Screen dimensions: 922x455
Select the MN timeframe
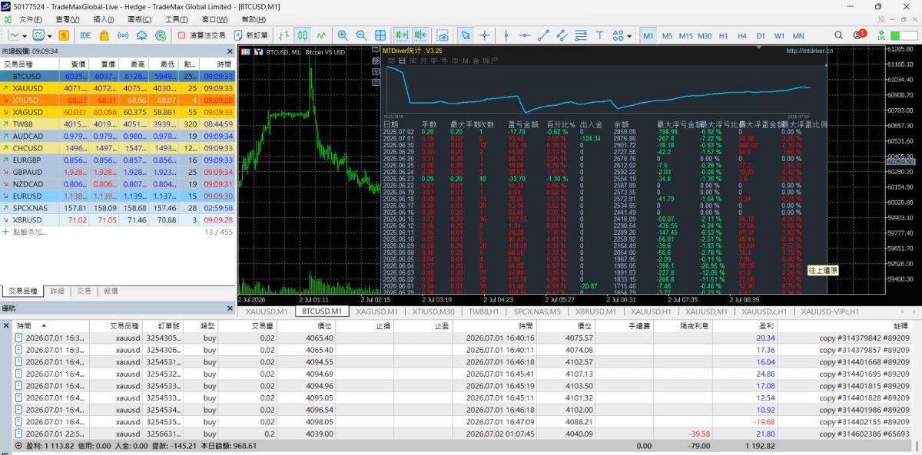(x=798, y=36)
